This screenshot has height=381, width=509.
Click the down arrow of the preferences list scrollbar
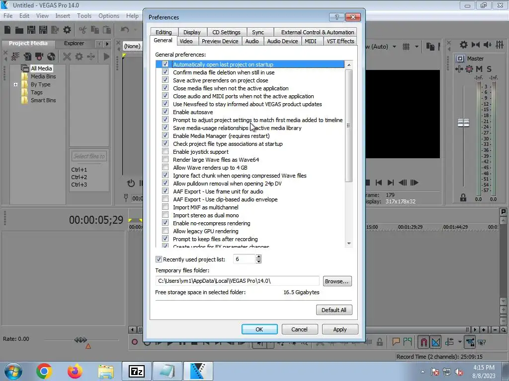(x=349, y=243)
